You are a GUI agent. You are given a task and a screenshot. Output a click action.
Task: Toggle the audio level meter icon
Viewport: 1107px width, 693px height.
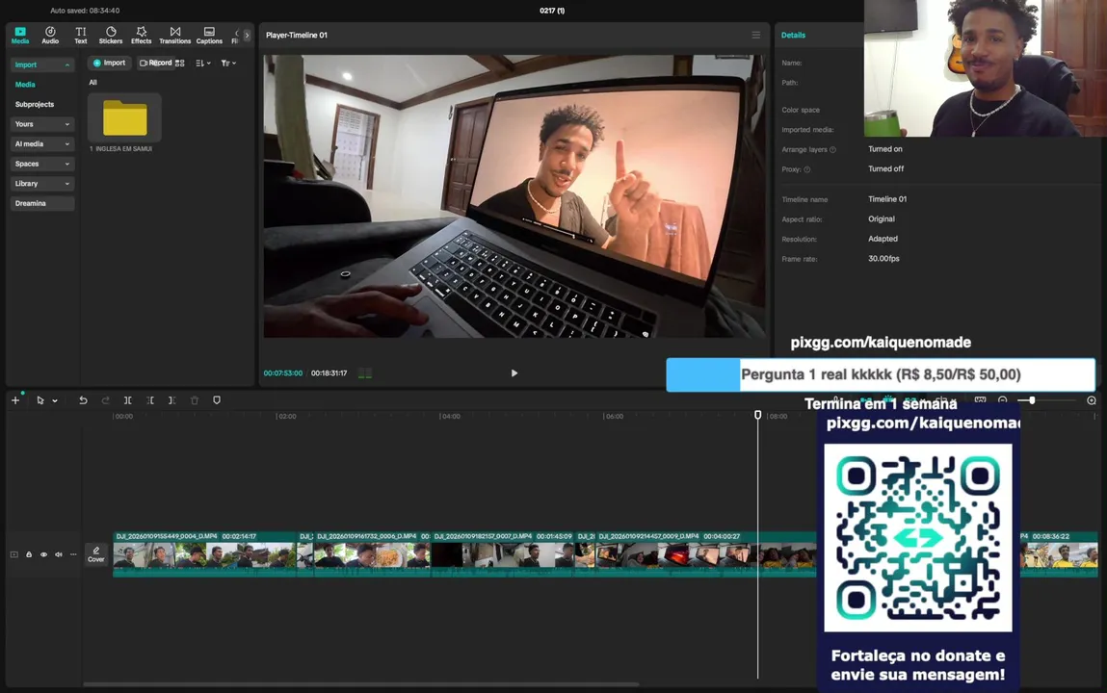tap(365, 372)
